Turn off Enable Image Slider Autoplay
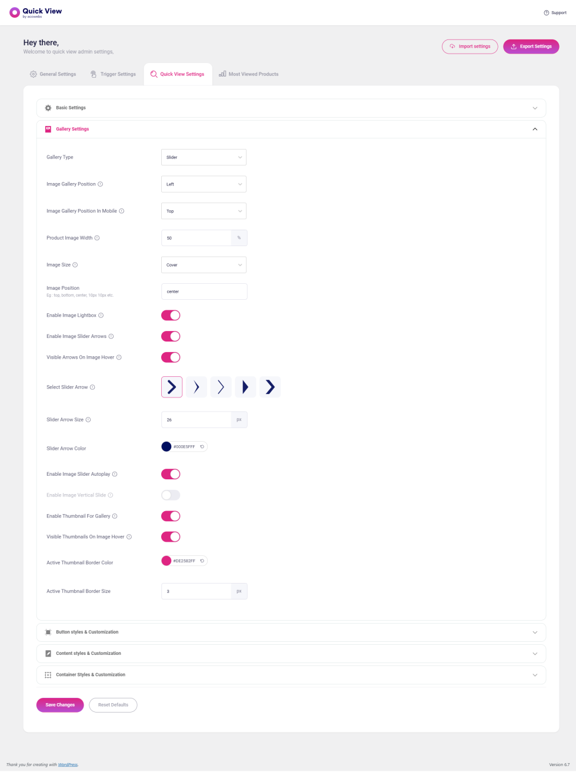576x772 pixels. 171,474
